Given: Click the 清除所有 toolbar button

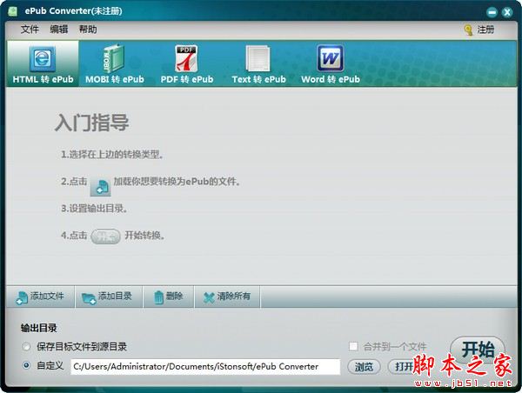Looking at the screenshot, I should pyautogui.click(x=227, y=296).
